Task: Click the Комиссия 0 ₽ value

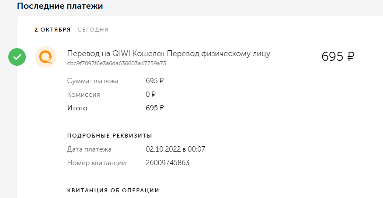Action: click(x=150, y=95)
